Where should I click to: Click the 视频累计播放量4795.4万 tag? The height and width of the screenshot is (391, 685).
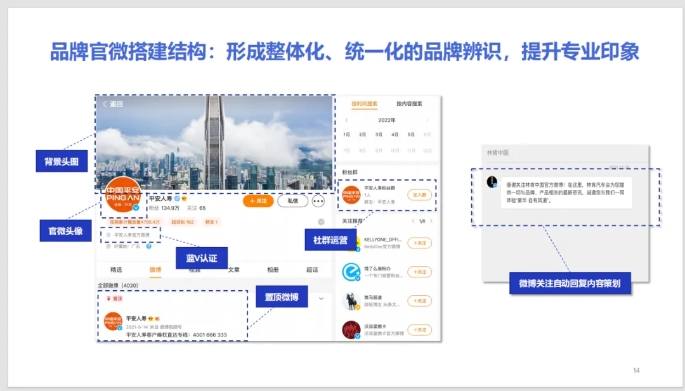point(134,222)
